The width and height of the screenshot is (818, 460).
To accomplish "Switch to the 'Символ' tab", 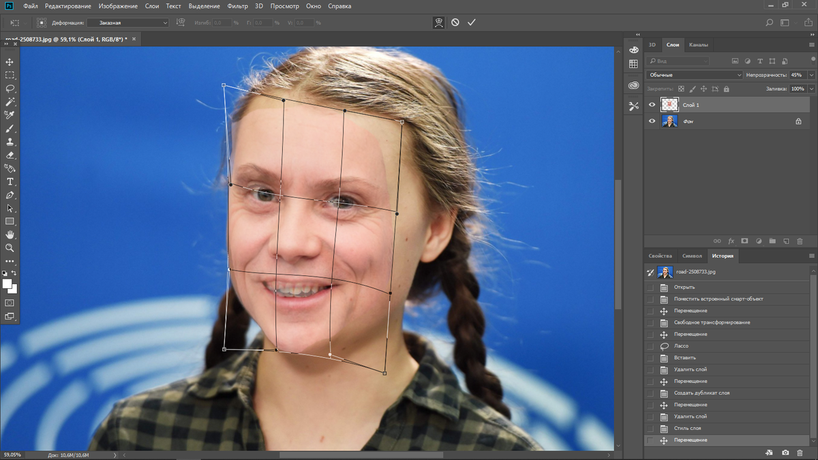I will point(692,256).
